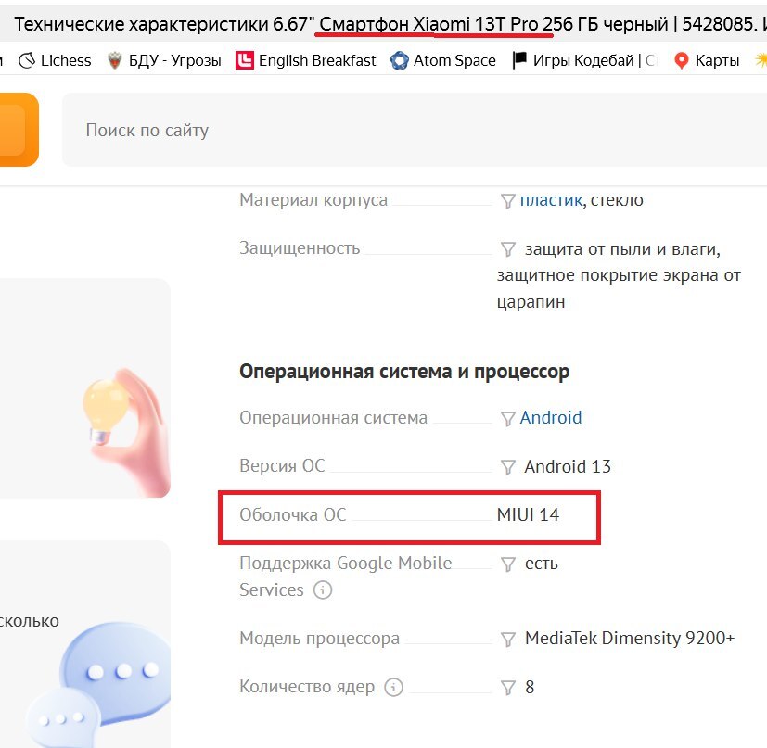Image resolution: width=767 pixels, height=748 pixels.
Task: Follow the пластик material link
Action: click(551, 200)
